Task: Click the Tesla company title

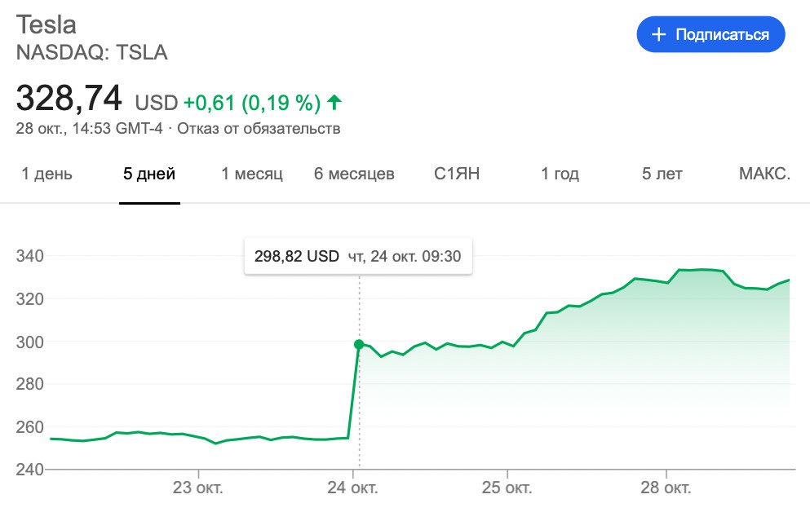Action: (x=46, y=24)
